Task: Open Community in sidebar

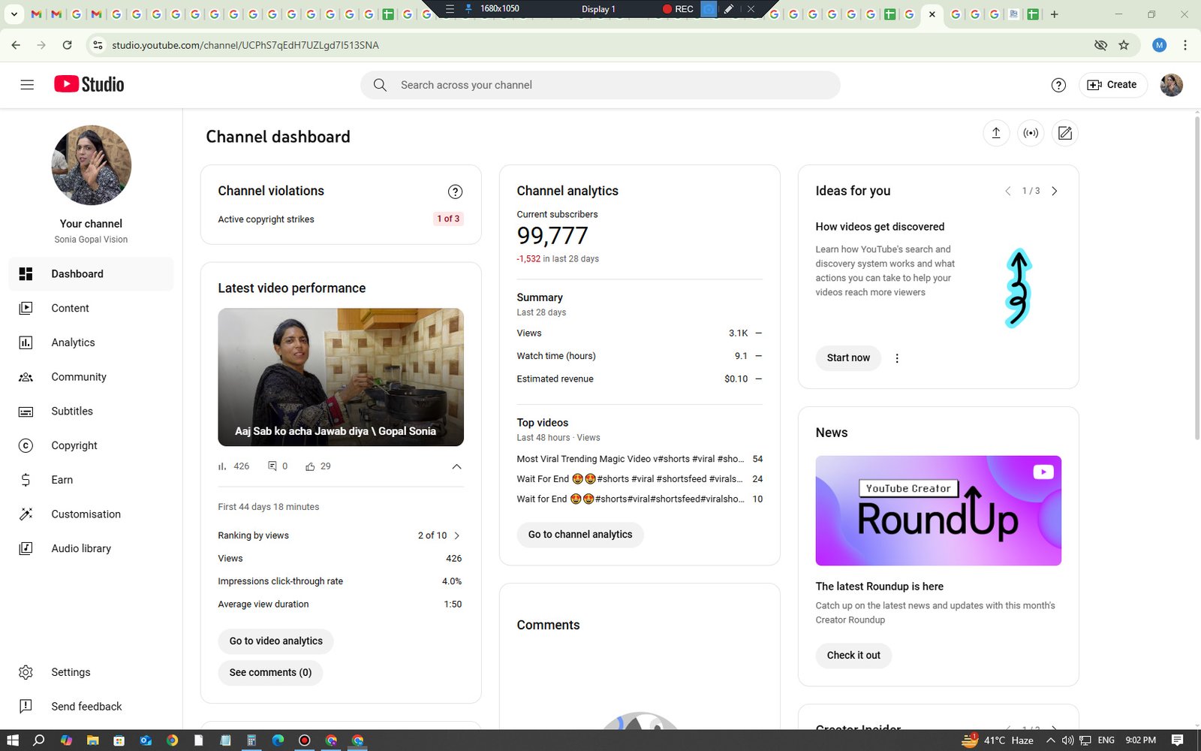Action: [91, 377]
